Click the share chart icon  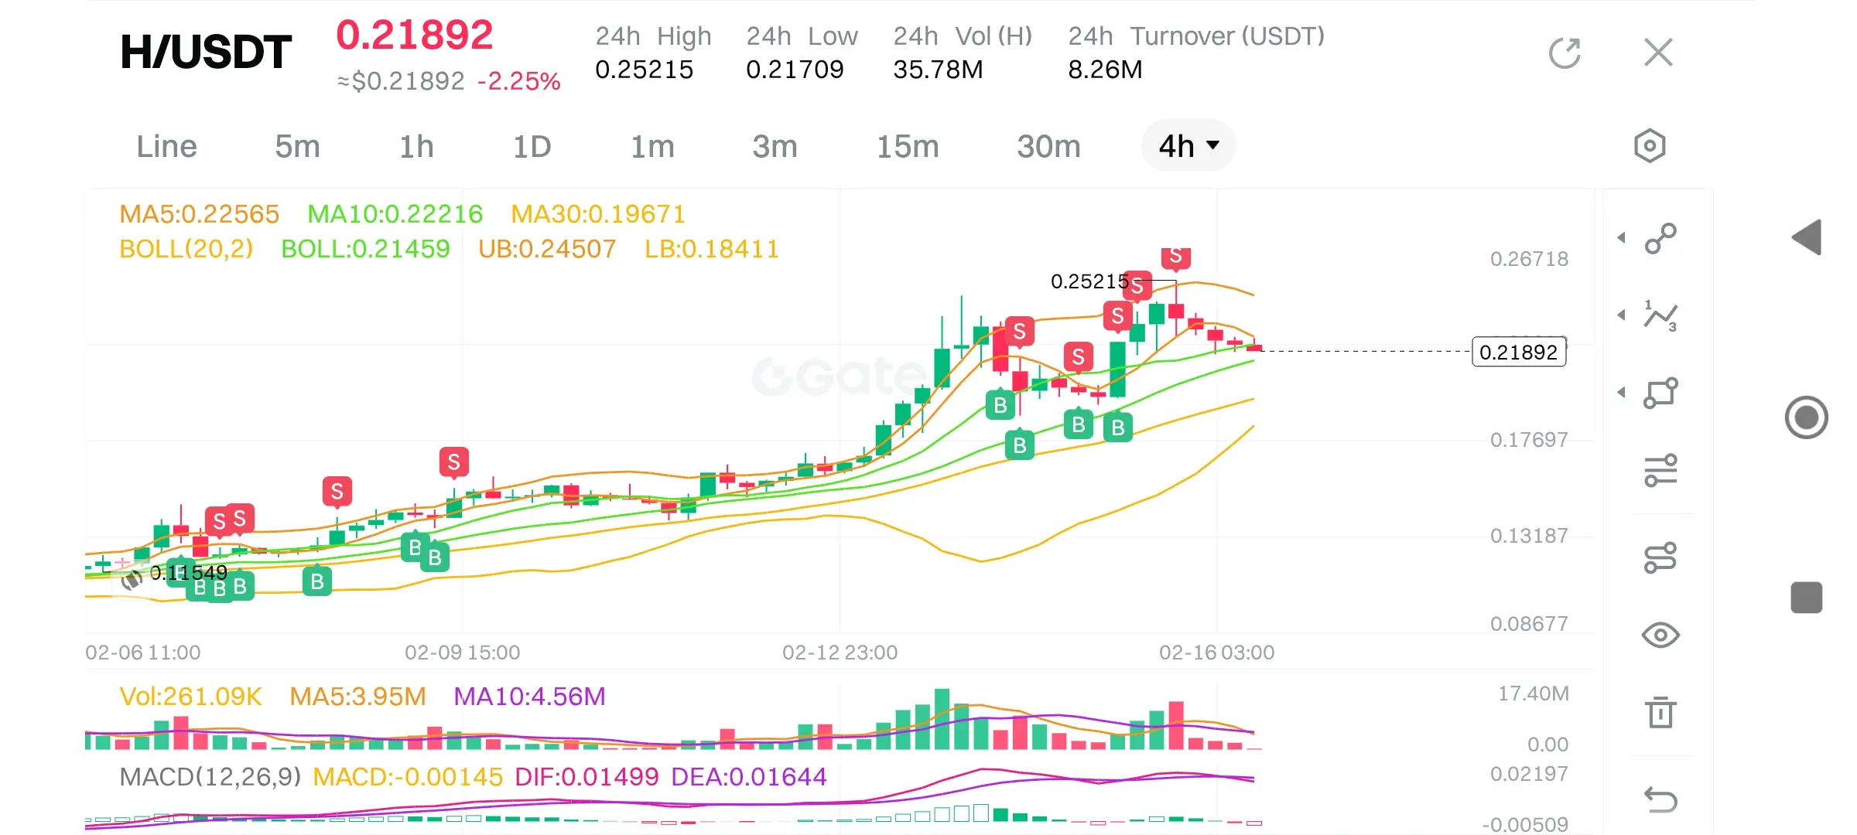[x=1565, y=53]
